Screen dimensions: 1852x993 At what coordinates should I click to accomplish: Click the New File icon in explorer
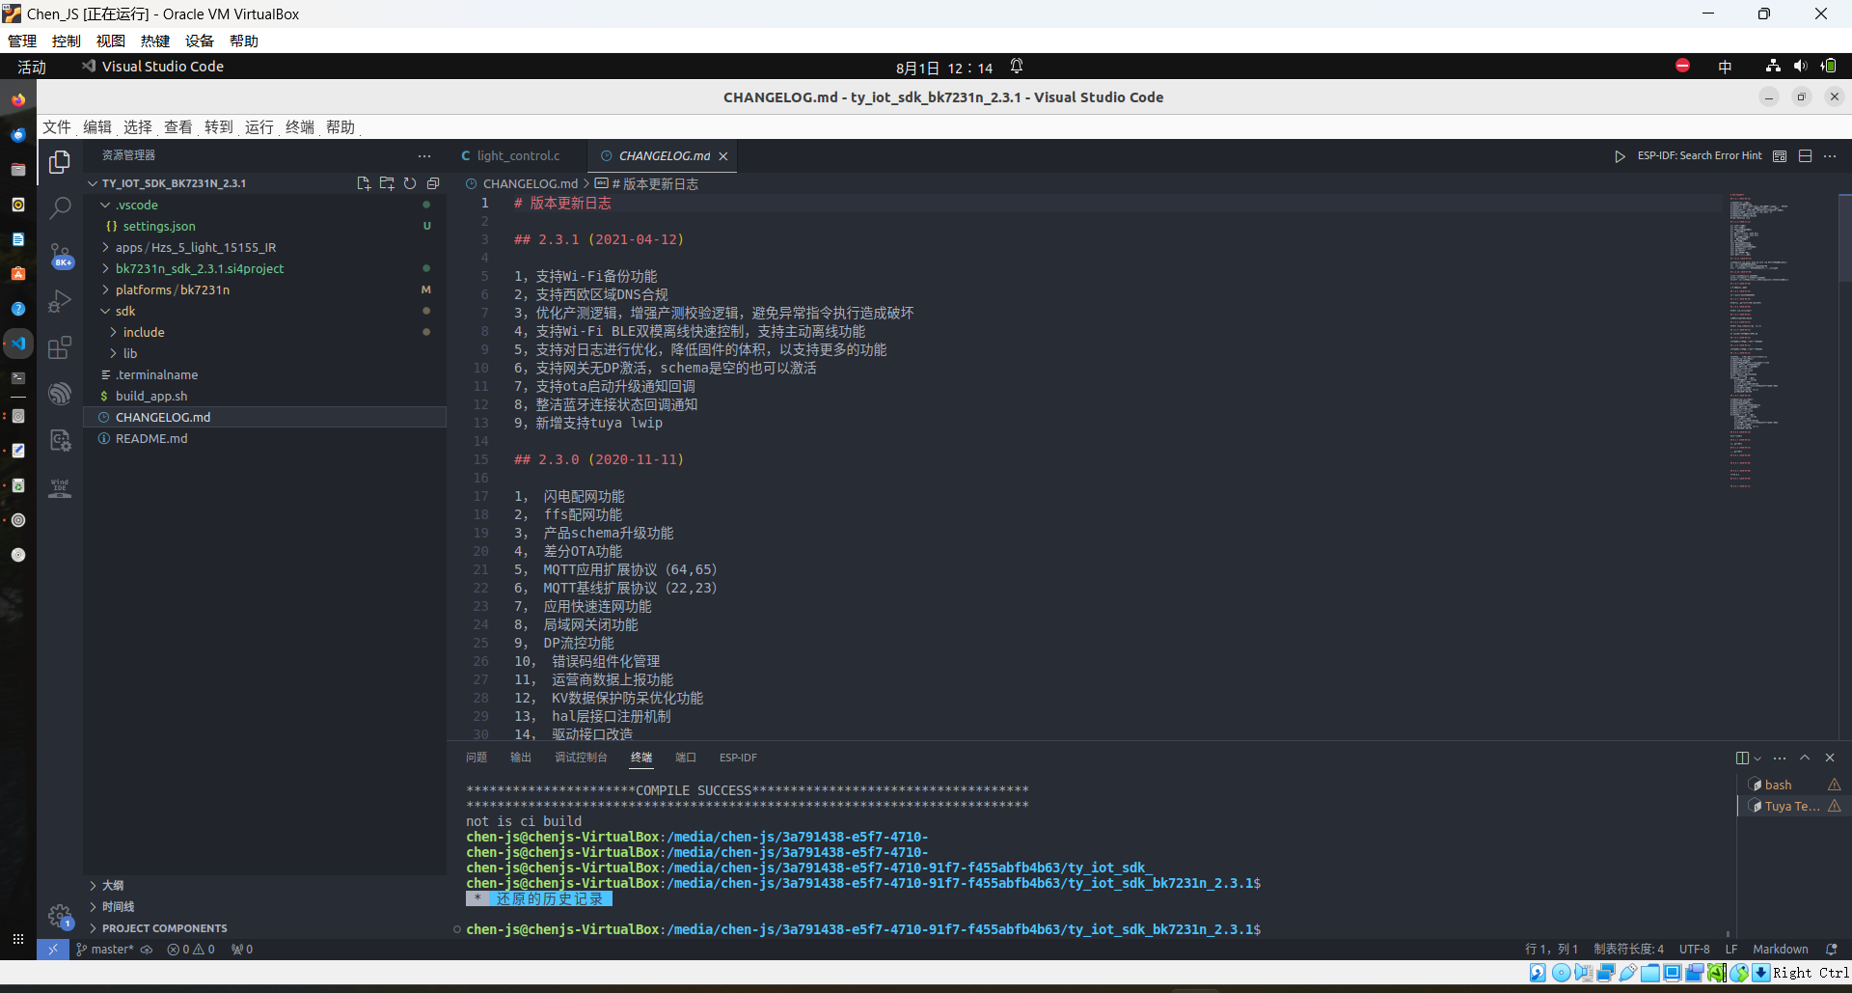click(x=364, y=183)
